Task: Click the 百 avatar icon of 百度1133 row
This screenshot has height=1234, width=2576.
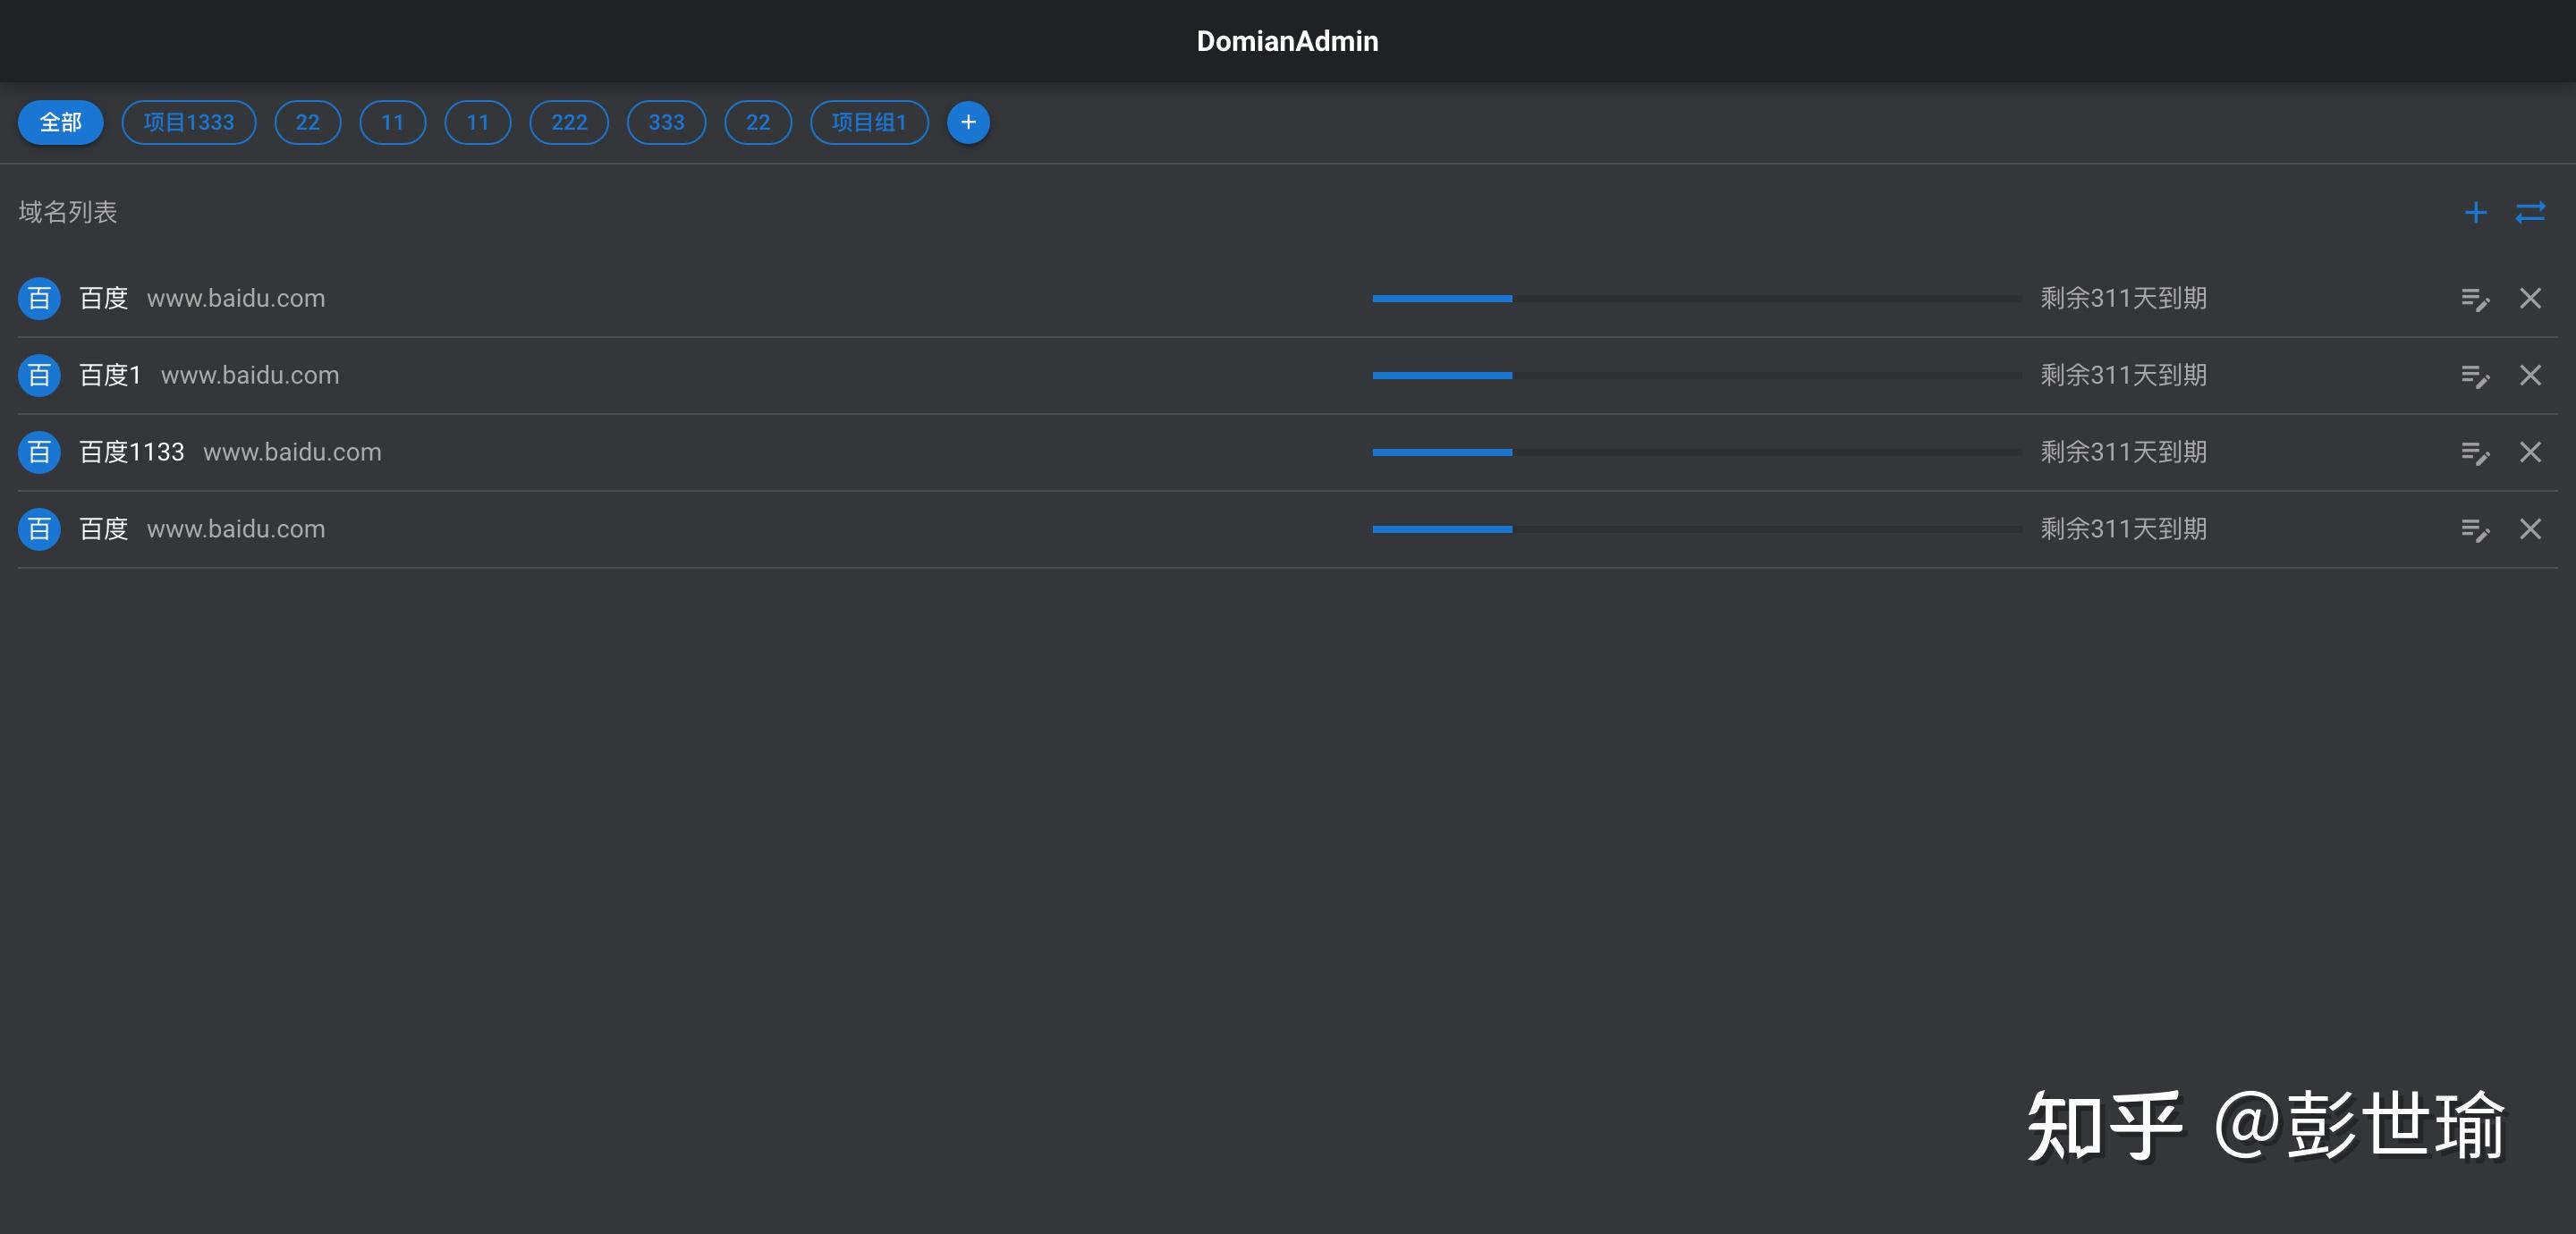Action: (38, 452)
